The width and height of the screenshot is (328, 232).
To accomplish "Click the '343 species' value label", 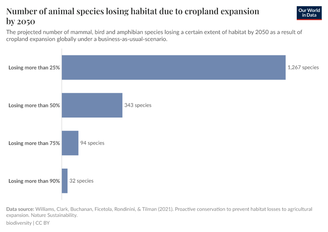I will pyautogui.click(x=138, y=105).
